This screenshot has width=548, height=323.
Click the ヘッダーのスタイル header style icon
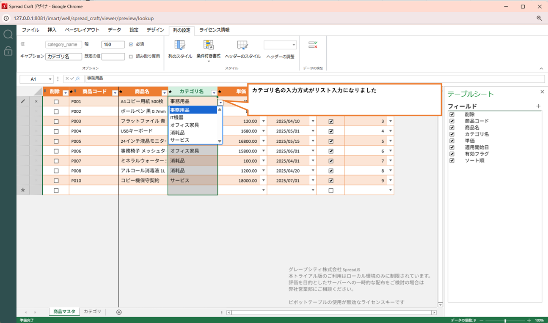tap(242, 46)
